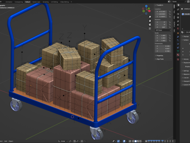Screen dimensions: 190x143
Task: Open the Object Constraints properties tab
Action: pos(178,48)
